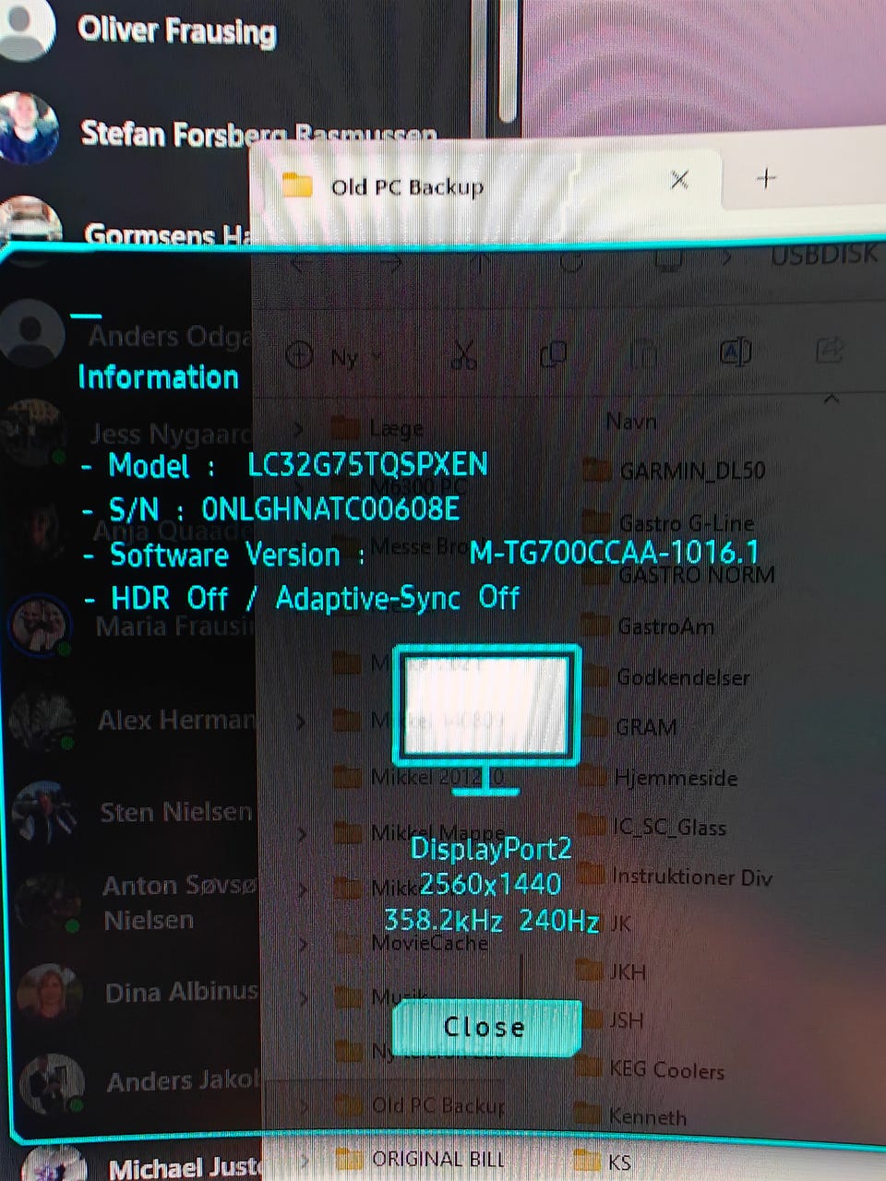
Task: Select the Hjemmeside folder
Action: 676,778
